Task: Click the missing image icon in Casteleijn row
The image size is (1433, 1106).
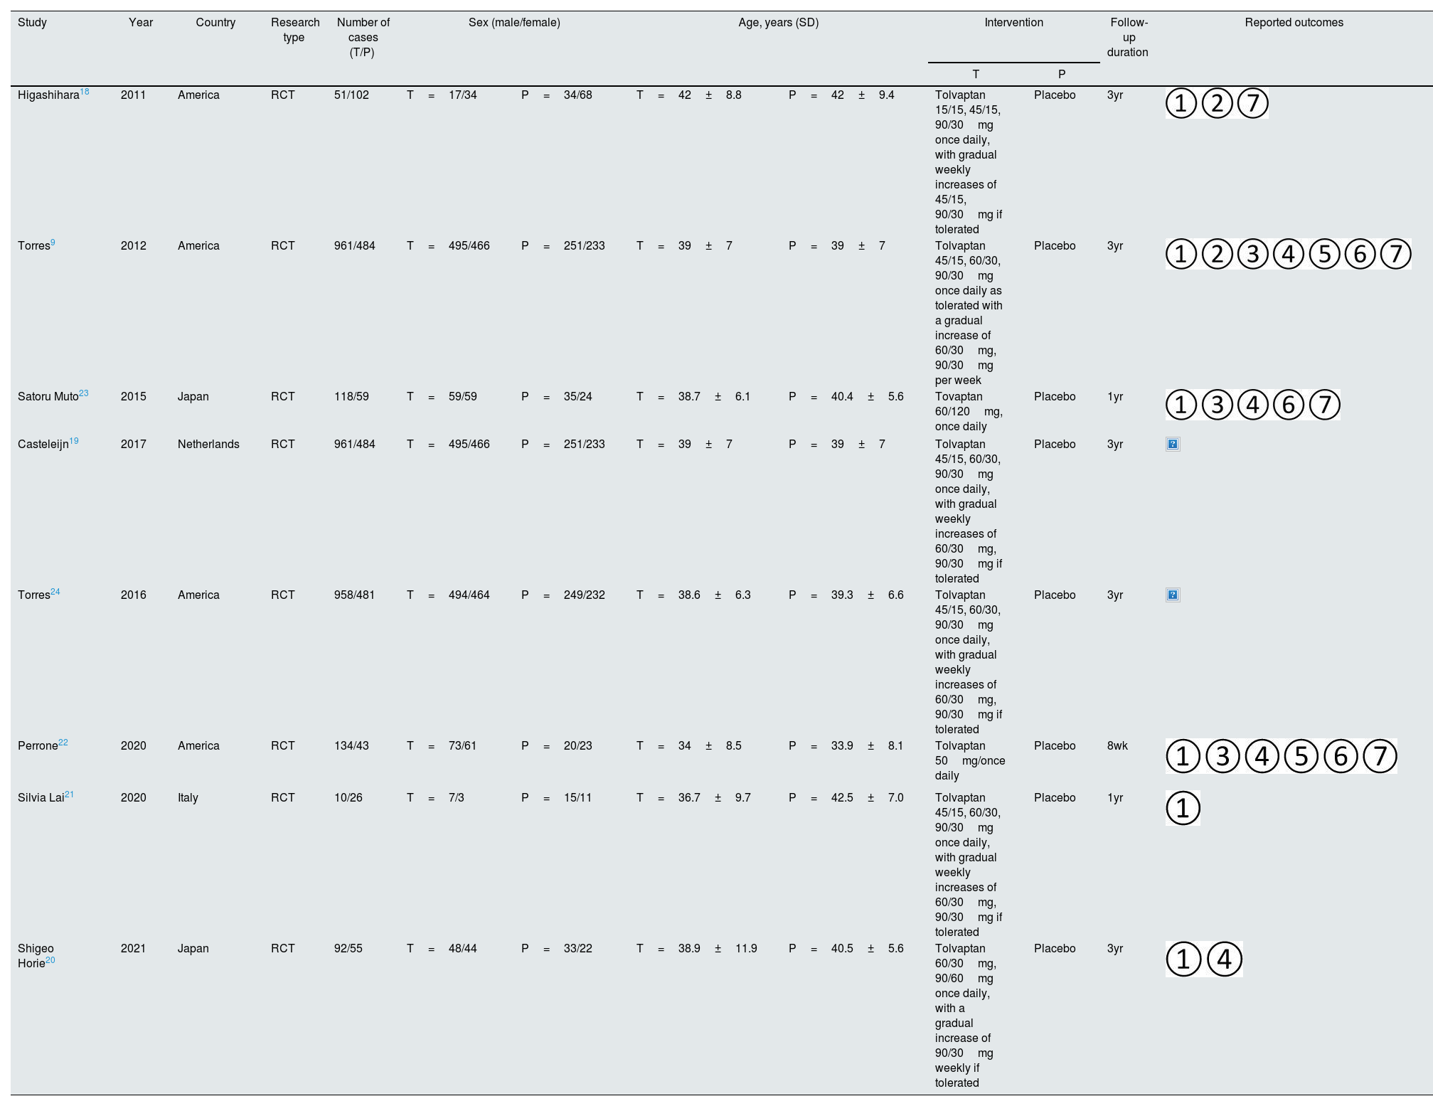Action: coord(1173,445)
